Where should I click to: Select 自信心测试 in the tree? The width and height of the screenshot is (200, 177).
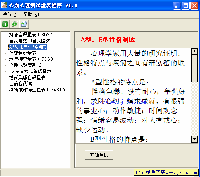pyautogui.click(x=20, y=84)
